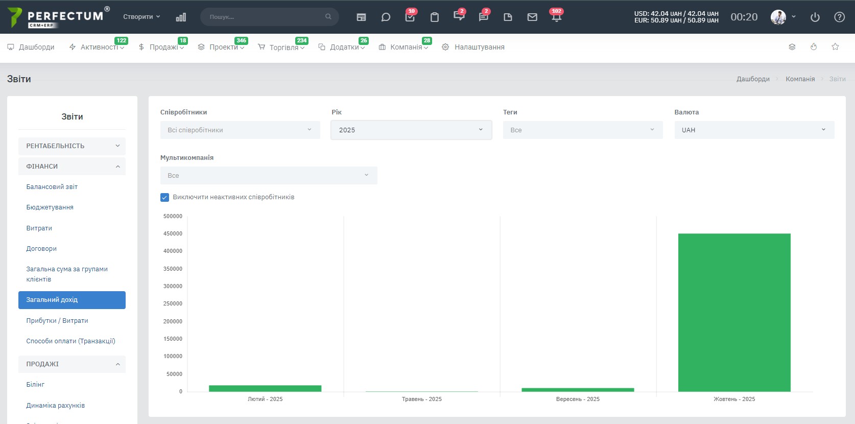Open the Рік dropdown showing 2025

(411, 130)
